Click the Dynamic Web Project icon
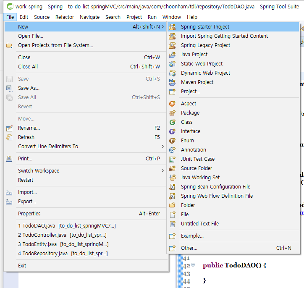Screen dimensions: 304x288 pos(172,73)
